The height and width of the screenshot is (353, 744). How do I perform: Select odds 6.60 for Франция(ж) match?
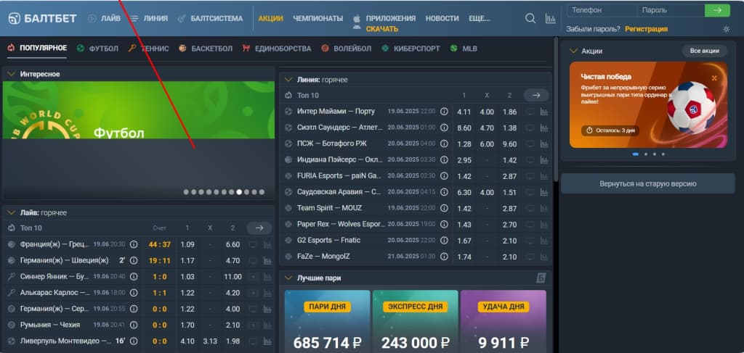(x=233, y=245)
